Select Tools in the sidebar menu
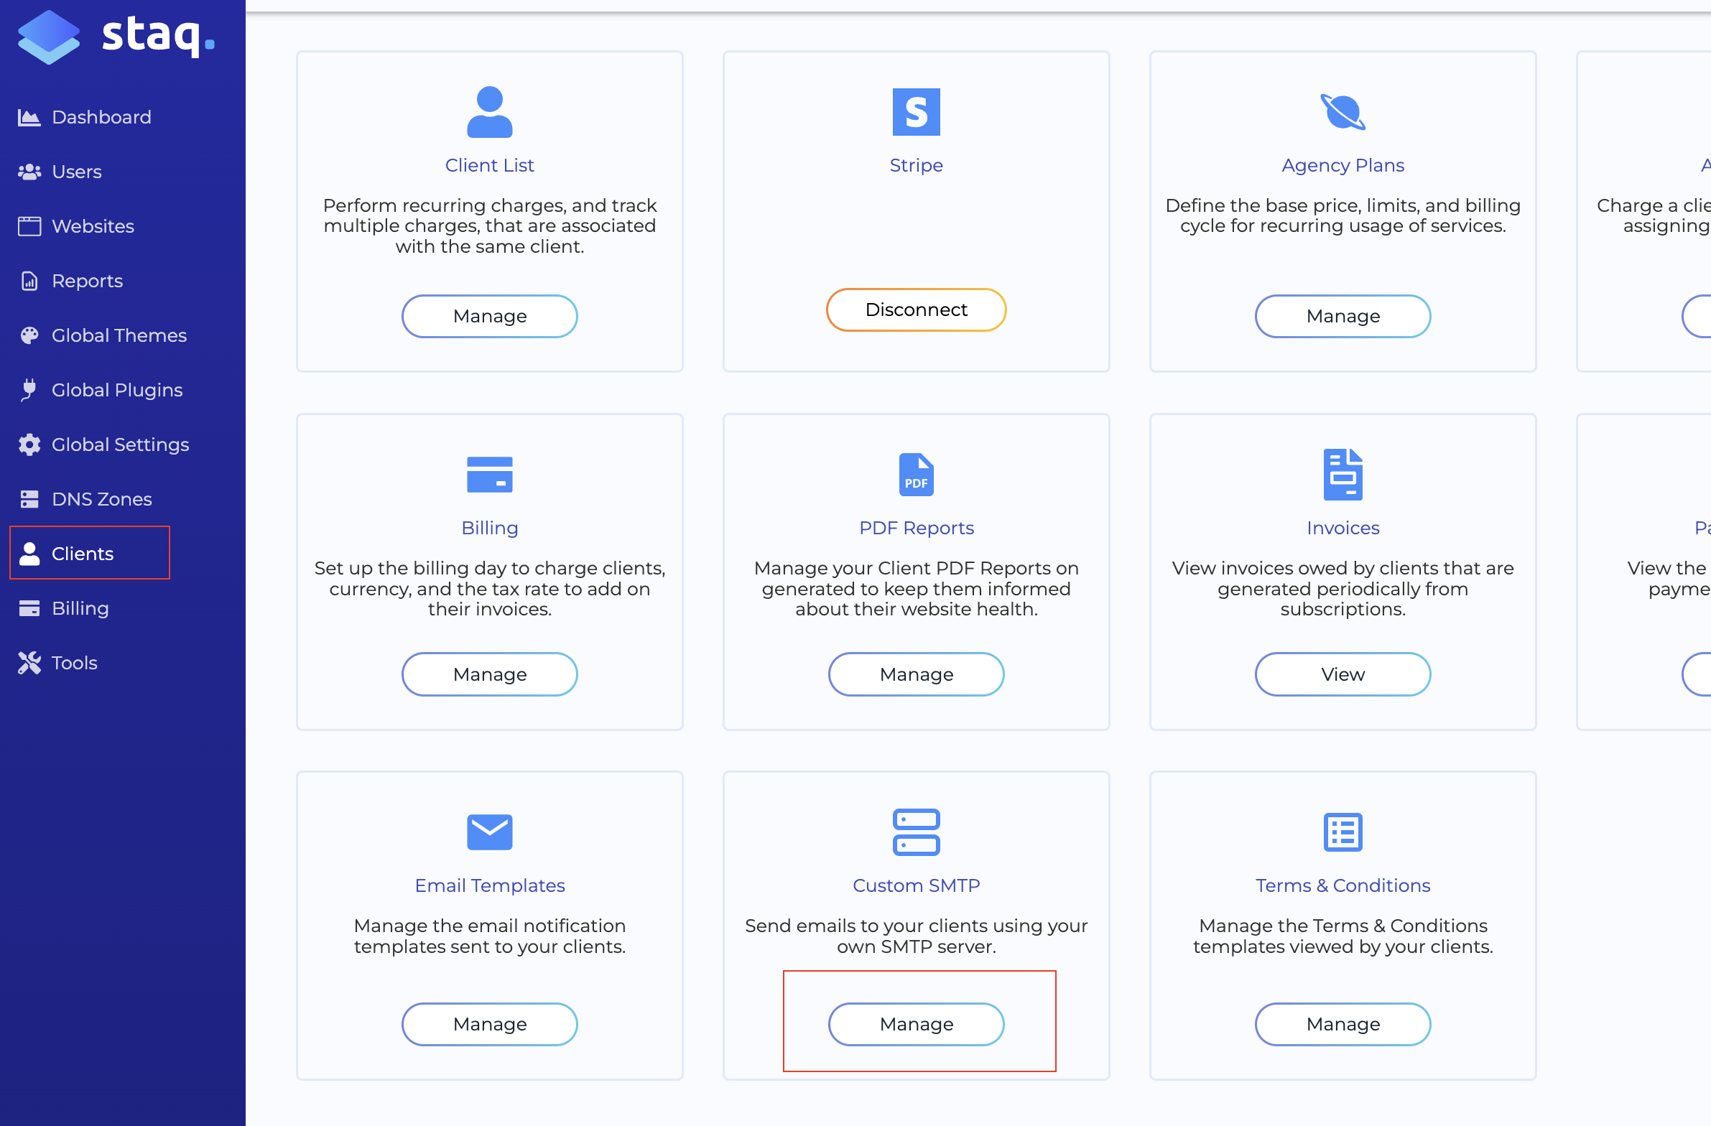Screen dimensions: 1711x1126 tap(74, 663)
